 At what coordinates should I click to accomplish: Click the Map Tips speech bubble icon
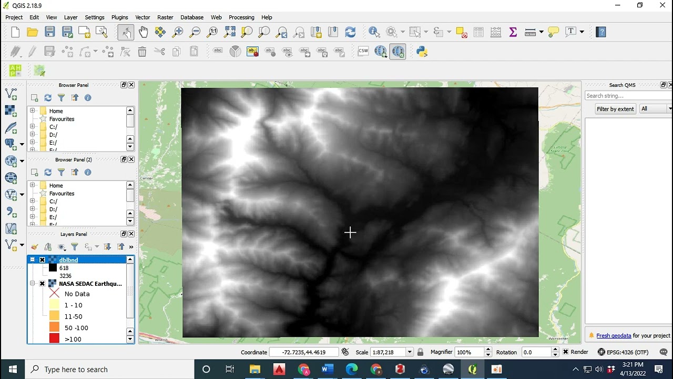[553, 32]
